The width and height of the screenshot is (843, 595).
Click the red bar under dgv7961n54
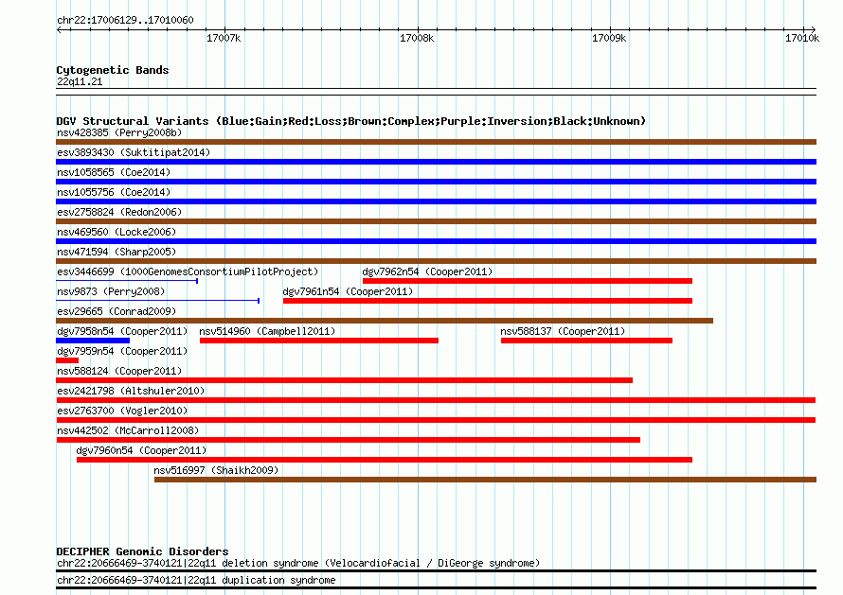click(x=488, y=301)
